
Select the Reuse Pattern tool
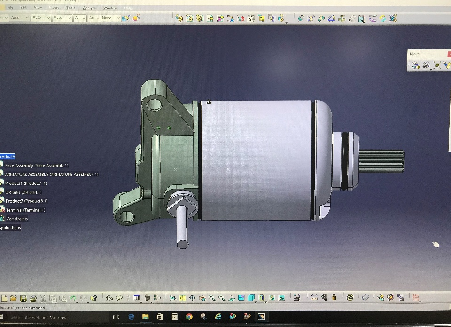coord(393,18)
